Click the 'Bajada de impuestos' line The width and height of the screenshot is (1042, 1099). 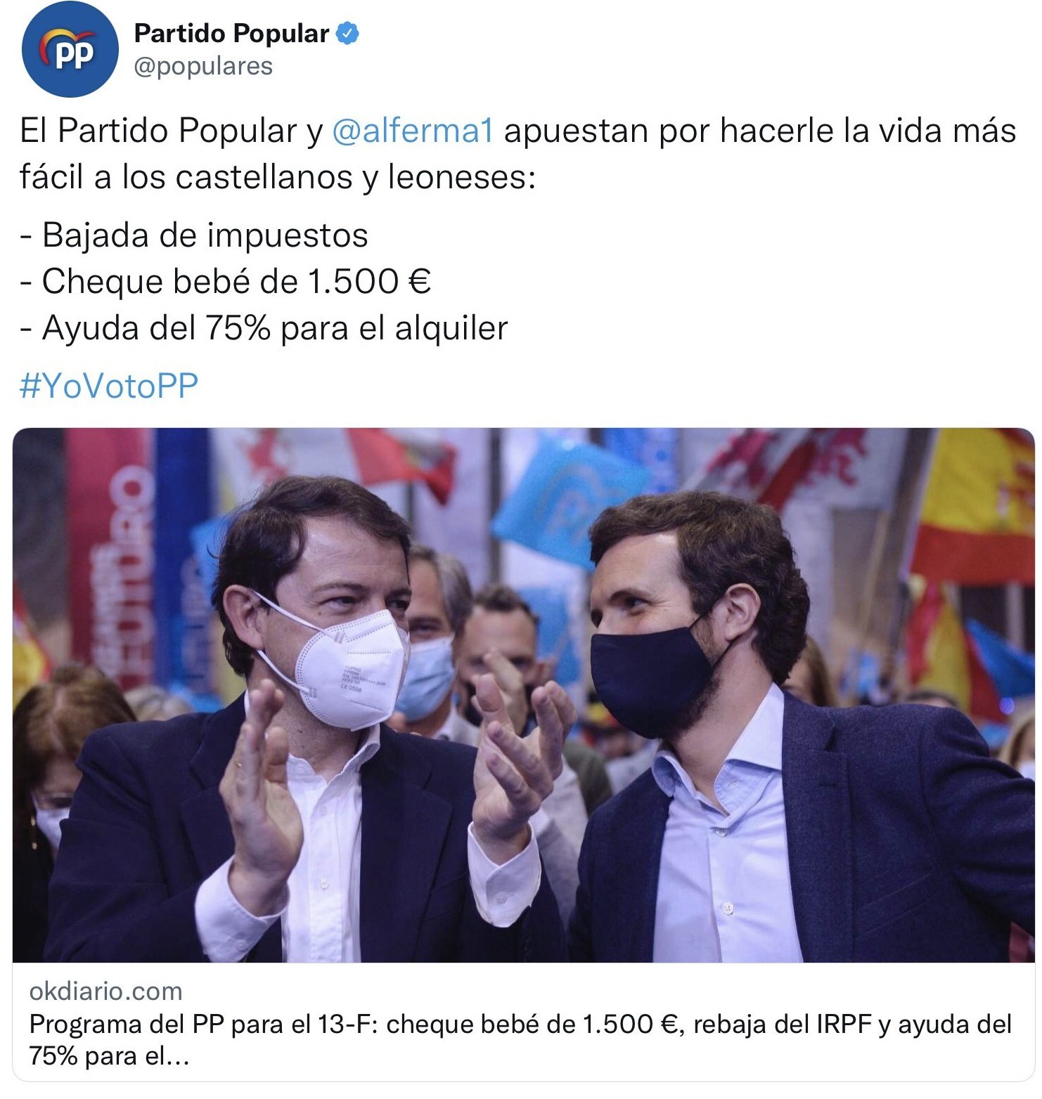pyautogui.click(x=194, y=235)
